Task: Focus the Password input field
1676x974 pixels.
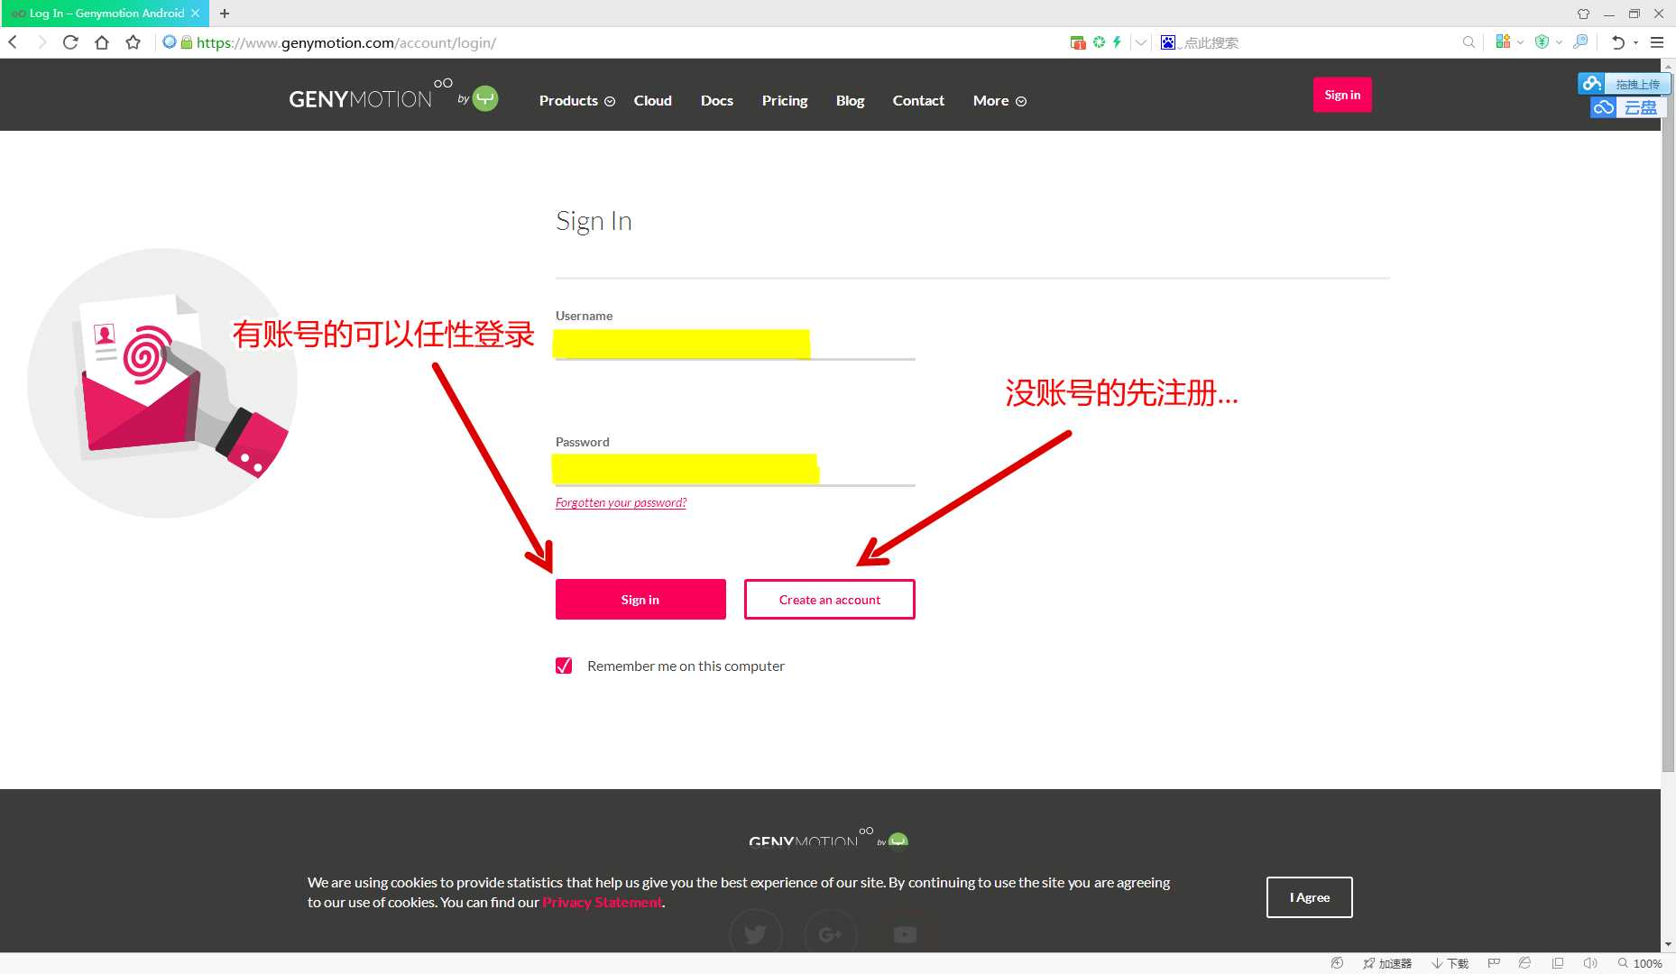Action: 735,470
